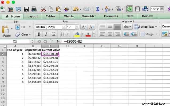Viewport: 170px width, 106px height.
Task: Apply yellow fill color bucket
Action: pyautogui.click(x=77, y=34)
